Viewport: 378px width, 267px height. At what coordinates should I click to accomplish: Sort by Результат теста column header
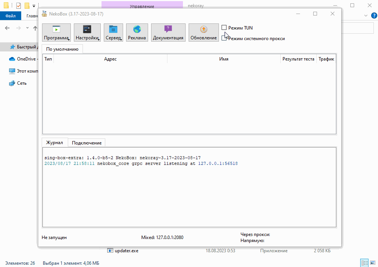(x=298, y=59)
